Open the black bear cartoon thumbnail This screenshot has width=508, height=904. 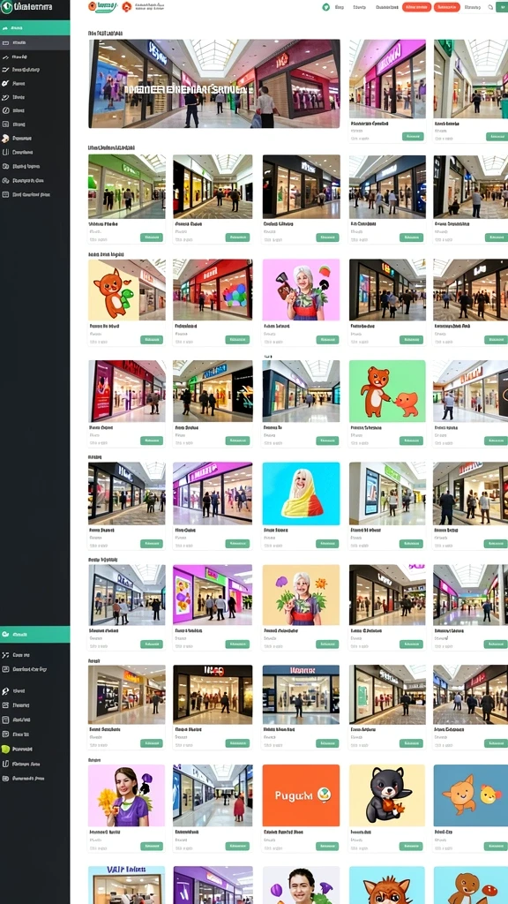click(x=387, y=795)
